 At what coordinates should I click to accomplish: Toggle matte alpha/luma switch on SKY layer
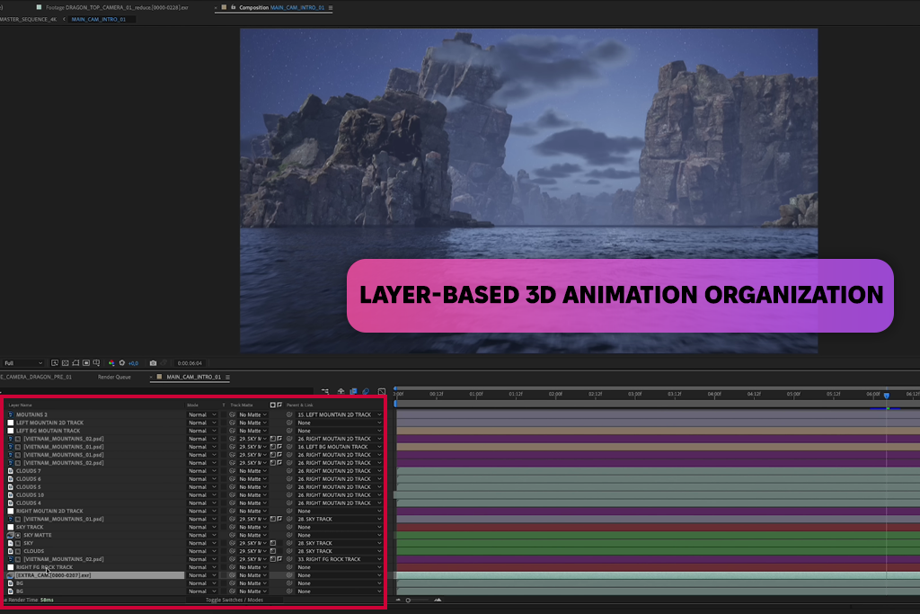273,543
